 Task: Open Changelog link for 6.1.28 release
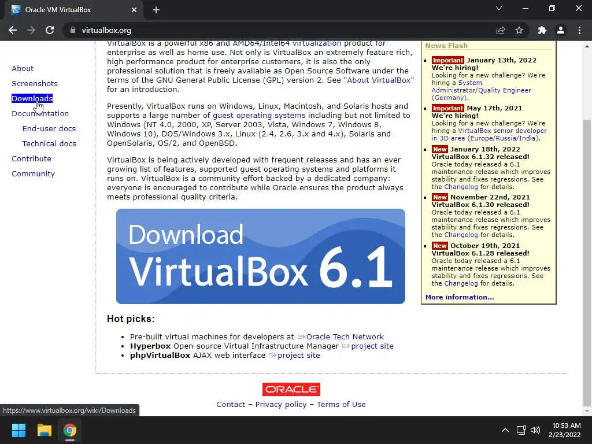pyautogui.click(x=461, y=283)
